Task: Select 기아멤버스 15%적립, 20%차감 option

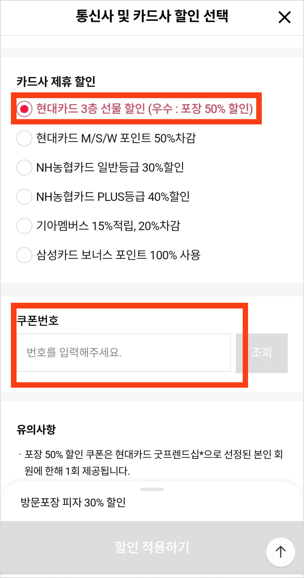Action: point(24,226)
